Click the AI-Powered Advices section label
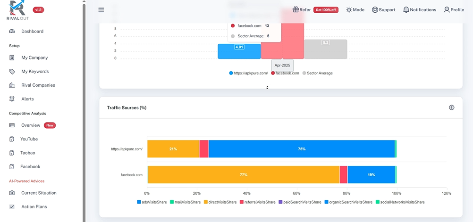Screen dimensions: 473x222 coord(26,181)
